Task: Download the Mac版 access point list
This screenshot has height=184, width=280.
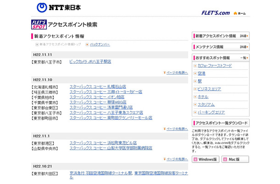Action: [235, 159]
